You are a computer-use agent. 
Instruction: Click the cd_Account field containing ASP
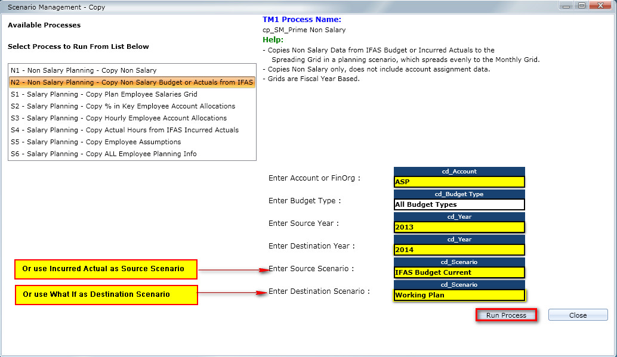pyautogui.click(x=459, y=182)
